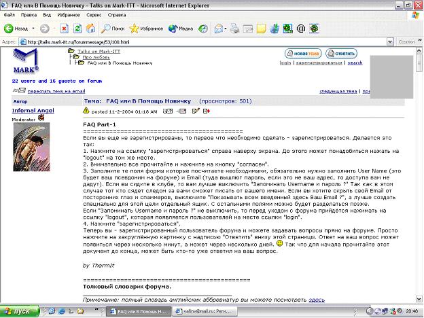Screen dimensions: 424x318
Task: Open the Избранное menu in menu bar
Action: coord(69,15)
